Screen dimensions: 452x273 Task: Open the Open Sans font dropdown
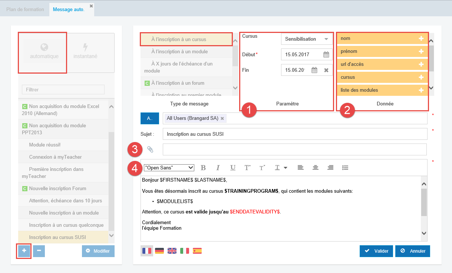point(169,168)
